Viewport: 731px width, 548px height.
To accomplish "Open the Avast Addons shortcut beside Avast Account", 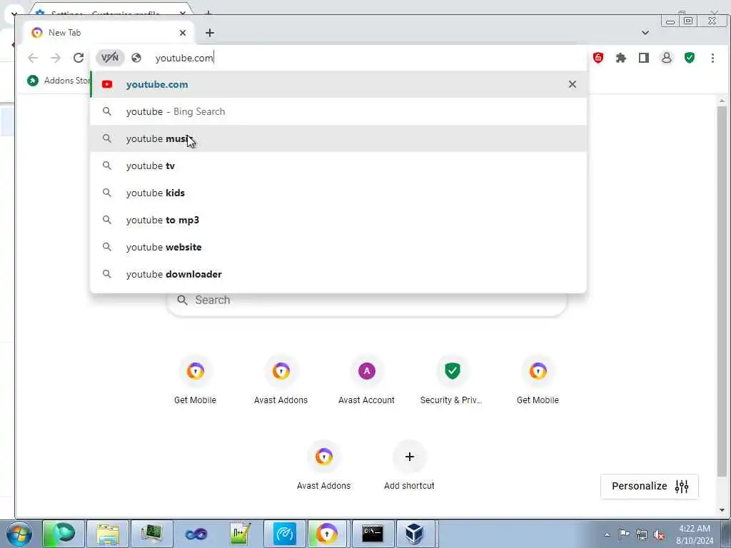I will [281, 380].
